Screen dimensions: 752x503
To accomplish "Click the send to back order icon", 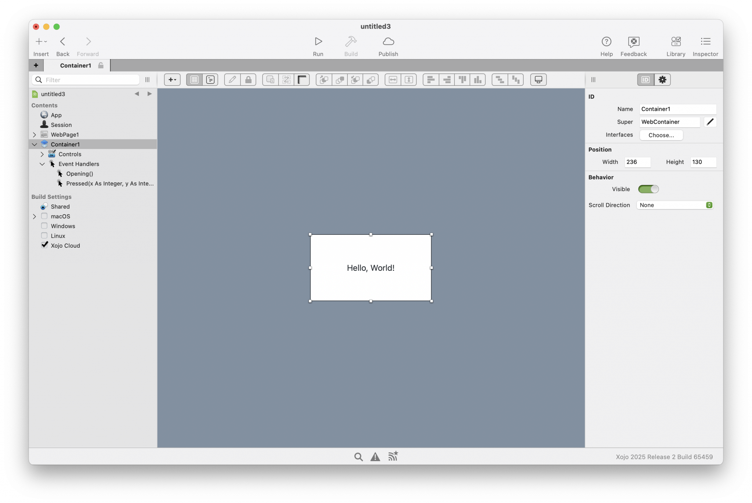I will pos(371,80).
